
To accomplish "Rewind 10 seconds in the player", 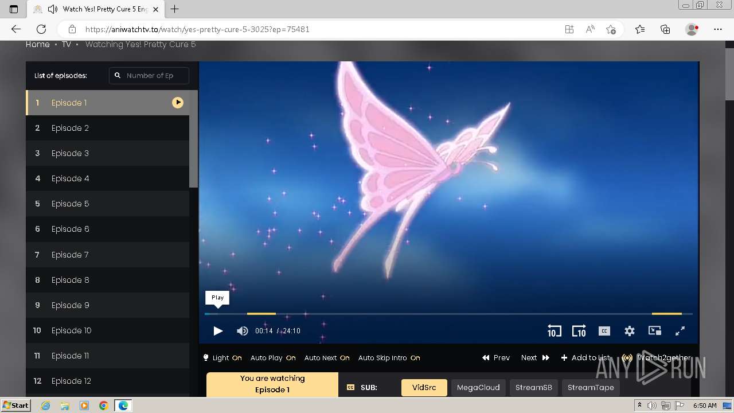I will click(x=554, y=331).
